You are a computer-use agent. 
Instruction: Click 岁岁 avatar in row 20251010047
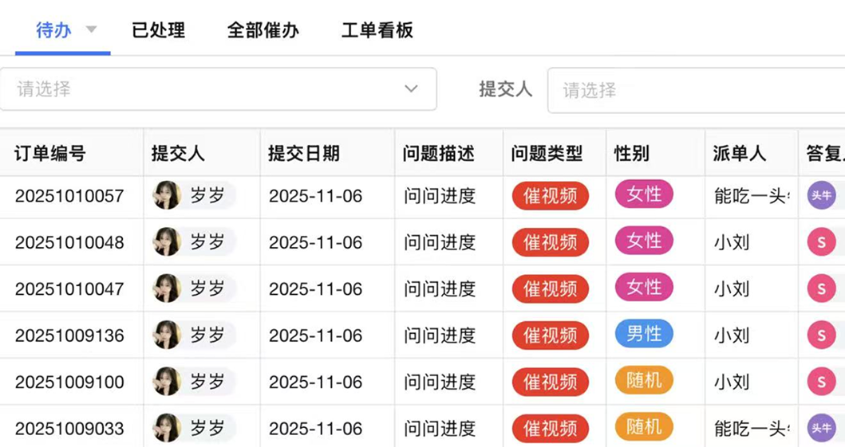167,288
